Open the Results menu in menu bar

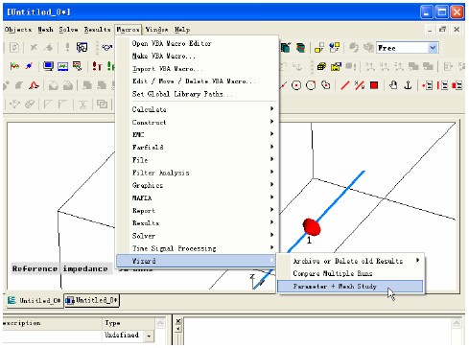(x=97, y=30)
